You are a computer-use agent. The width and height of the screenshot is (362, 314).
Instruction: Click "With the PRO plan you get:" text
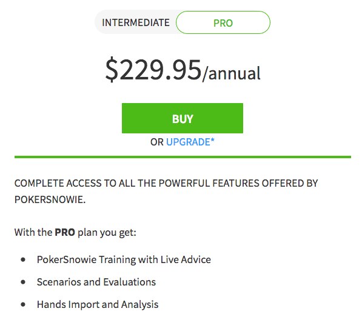[x=75, y=233]
